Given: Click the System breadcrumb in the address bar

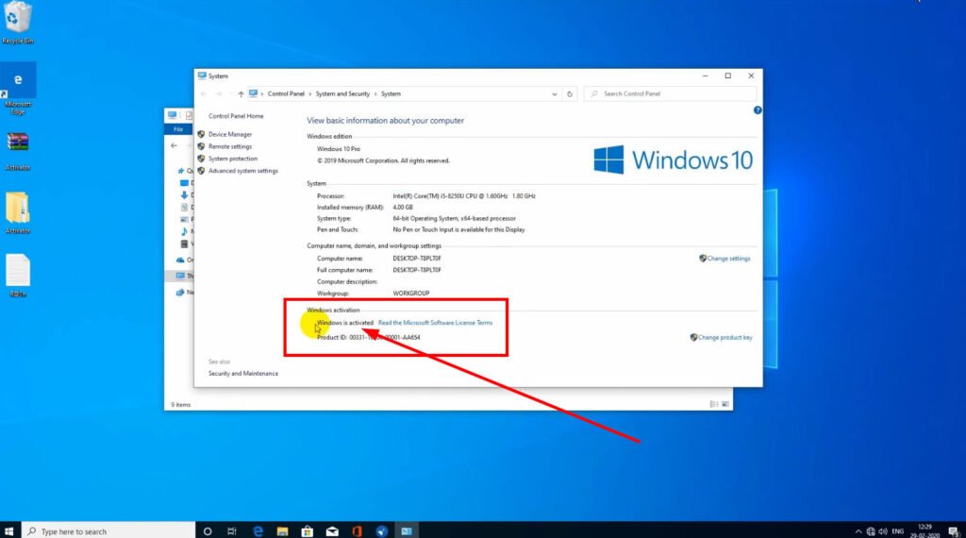Looking at the screenshot, I should [x=391, y=93].
